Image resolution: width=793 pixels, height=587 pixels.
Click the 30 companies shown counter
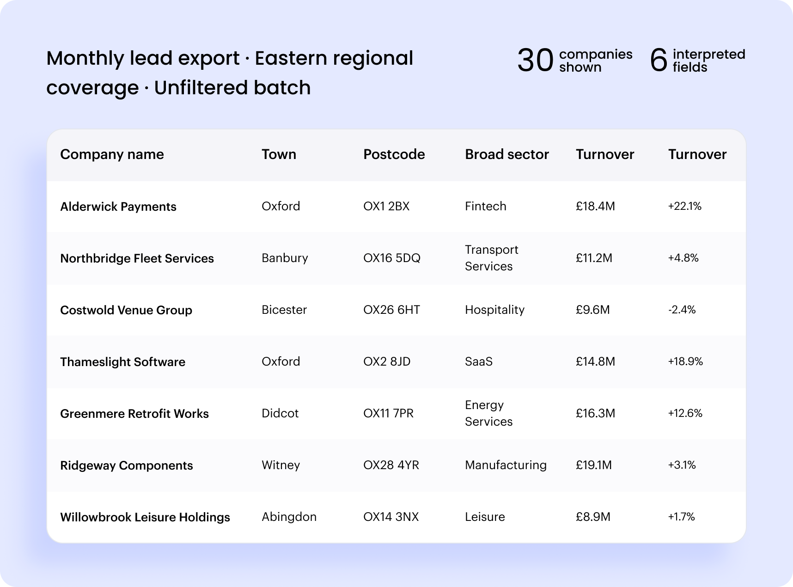point(574,61)
